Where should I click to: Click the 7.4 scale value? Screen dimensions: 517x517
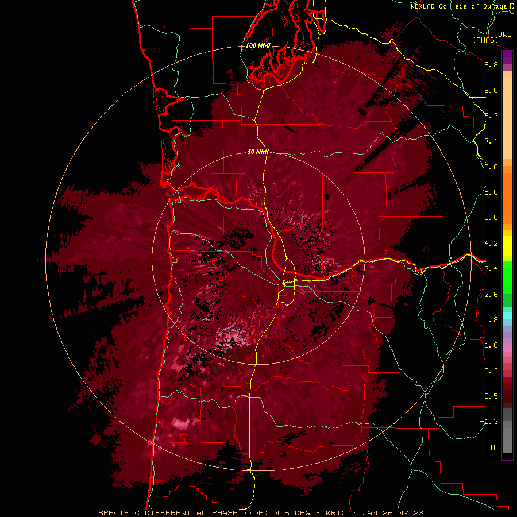[491, 141]
